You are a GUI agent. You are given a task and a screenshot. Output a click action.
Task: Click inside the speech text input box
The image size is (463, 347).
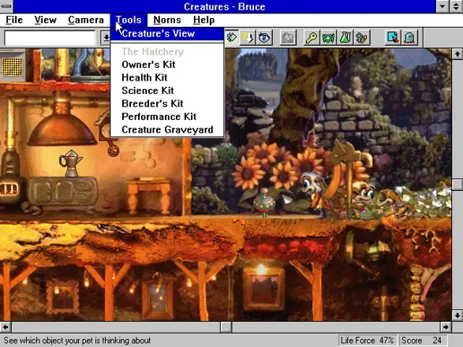[50, 38]
